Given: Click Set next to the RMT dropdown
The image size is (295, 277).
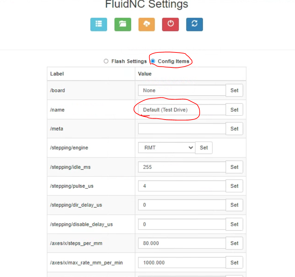Looking at the screenshot, I should (204, 148).
